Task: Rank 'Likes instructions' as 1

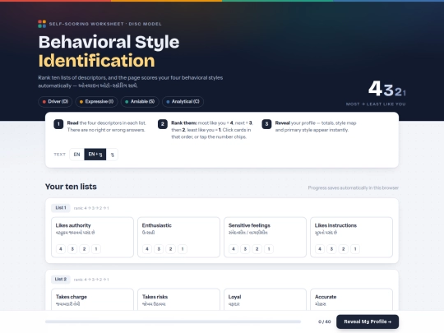Action: (x=355, y=249)
